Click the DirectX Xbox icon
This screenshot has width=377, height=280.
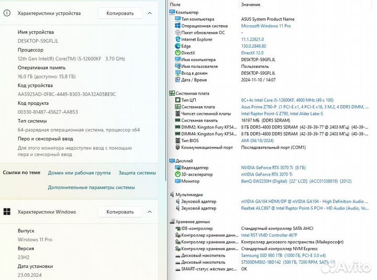click(x=178, y=53)
